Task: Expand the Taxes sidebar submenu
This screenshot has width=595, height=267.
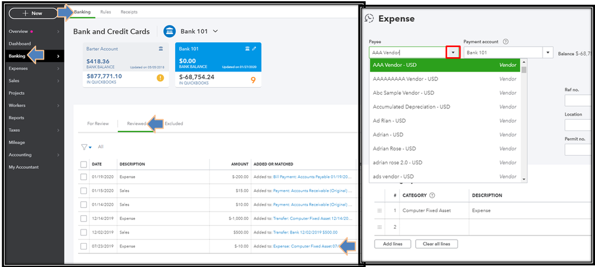Action: click(58, 131)
